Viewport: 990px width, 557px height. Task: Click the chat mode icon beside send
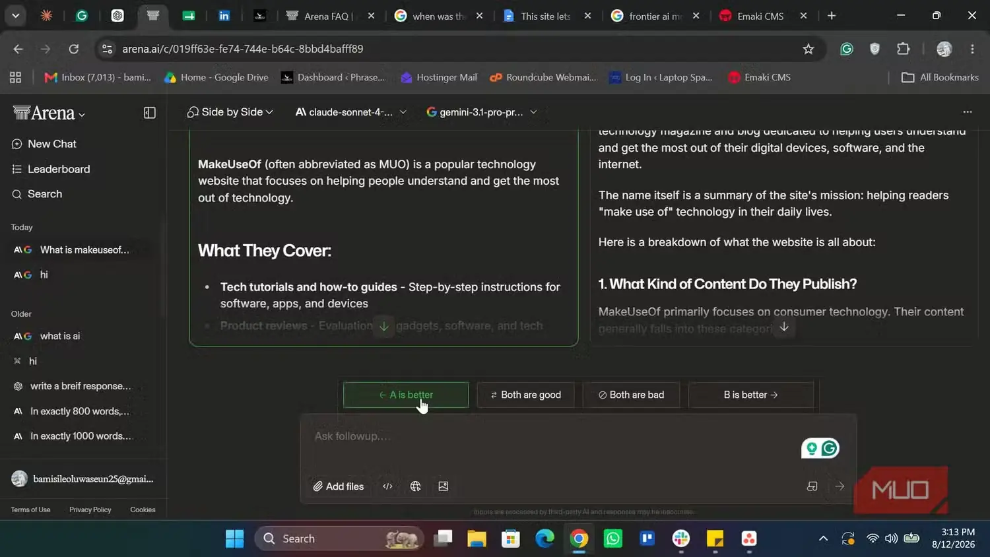[x=812, y=486]
